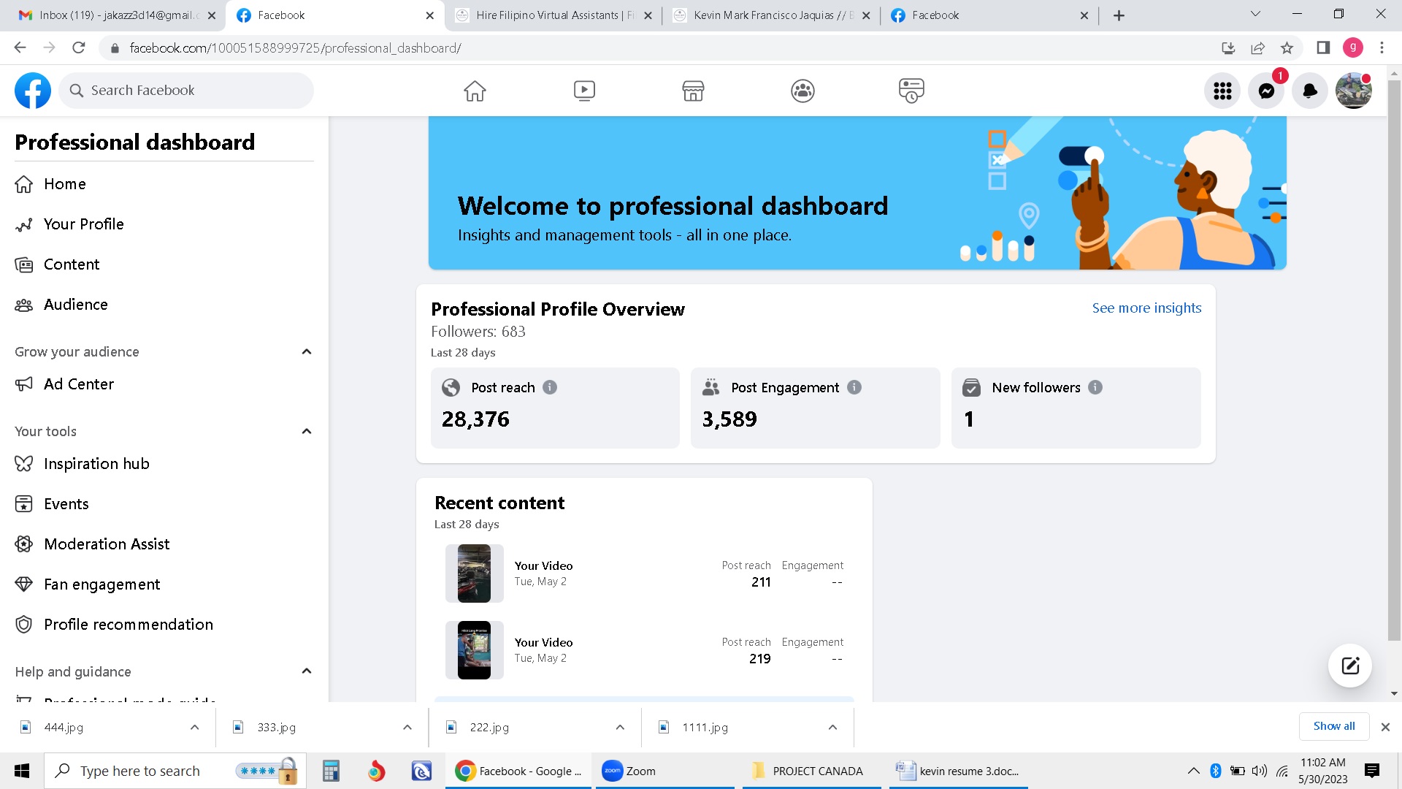Open the Groups icon in top bar
The height and width of the screenshot is (789, 1402).
tap(802, 91)
